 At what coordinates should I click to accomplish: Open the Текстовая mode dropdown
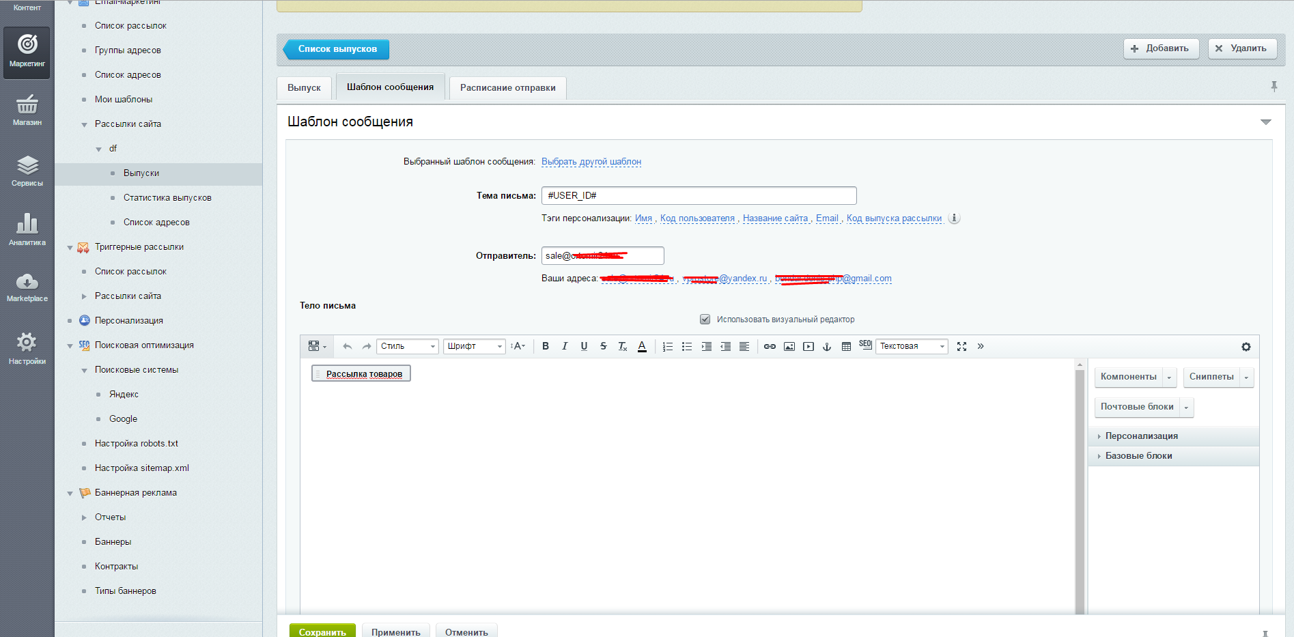912,346
